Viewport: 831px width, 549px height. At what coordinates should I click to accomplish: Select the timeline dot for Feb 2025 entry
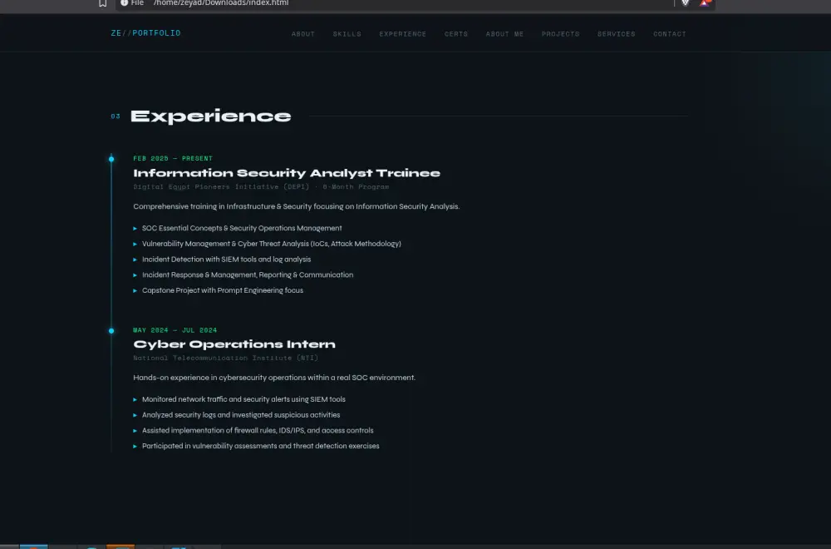click(x=111, y=159)
